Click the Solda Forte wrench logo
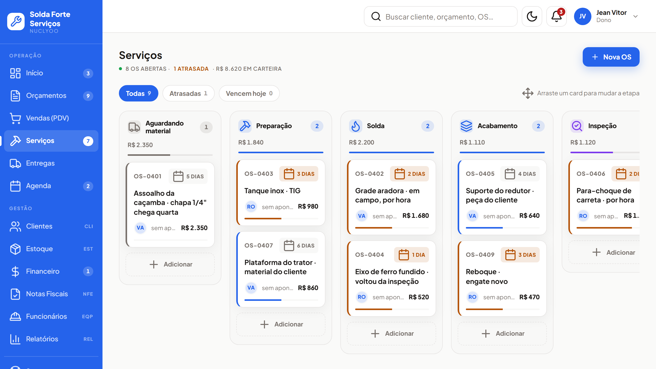The image size is (656, 369). coord(16,22)
